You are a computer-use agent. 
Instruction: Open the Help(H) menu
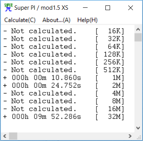click(x=87, y=20)
